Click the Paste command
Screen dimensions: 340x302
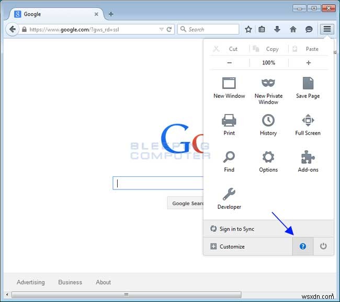click(x=308, y=49)
